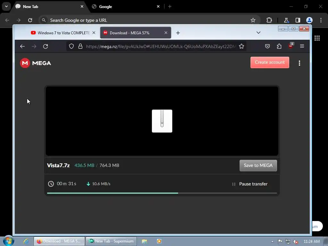Screen dimensions: 328x246
Task: Pause the transfer
Action: [x=250, y=184]
